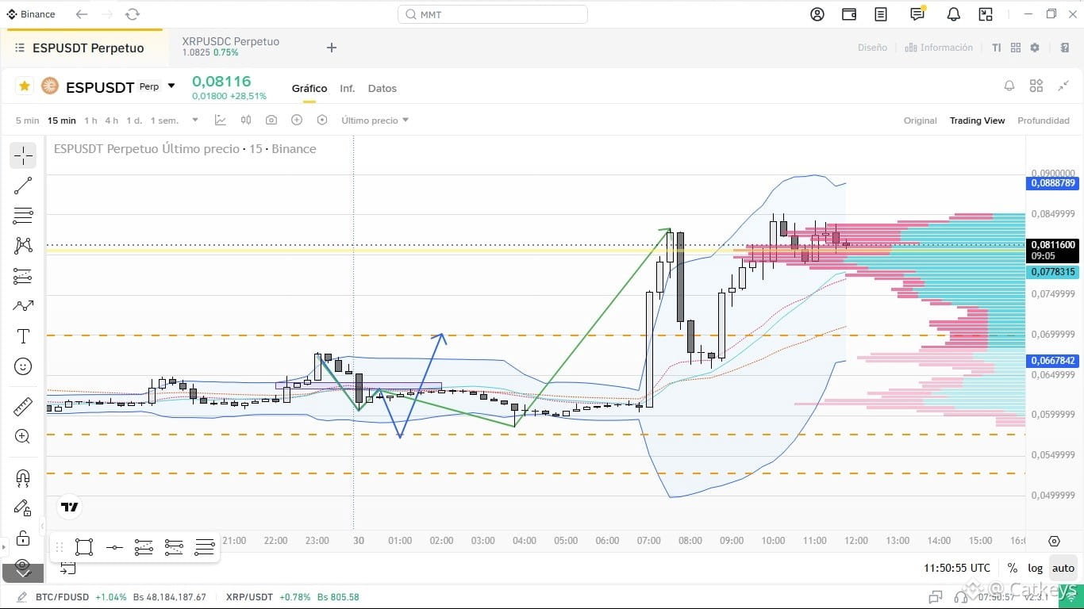1084x609 pixels.
Task: Go back with the left arrow
Action: coord(82,14)
